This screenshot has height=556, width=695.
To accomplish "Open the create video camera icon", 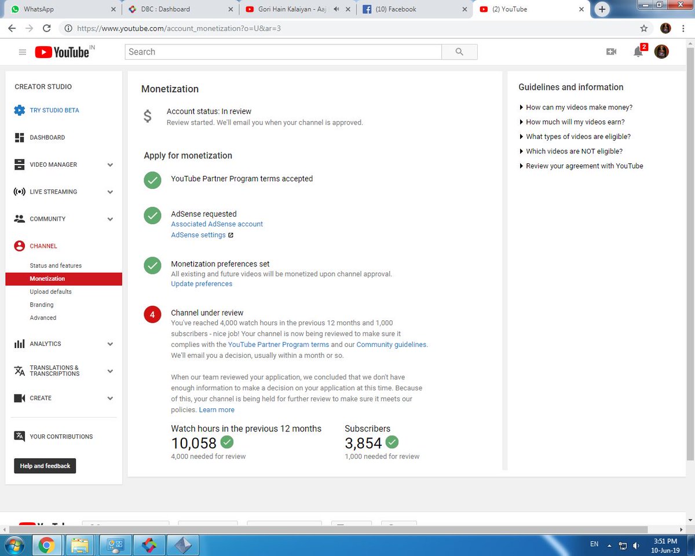I will [x=611, y=52].
